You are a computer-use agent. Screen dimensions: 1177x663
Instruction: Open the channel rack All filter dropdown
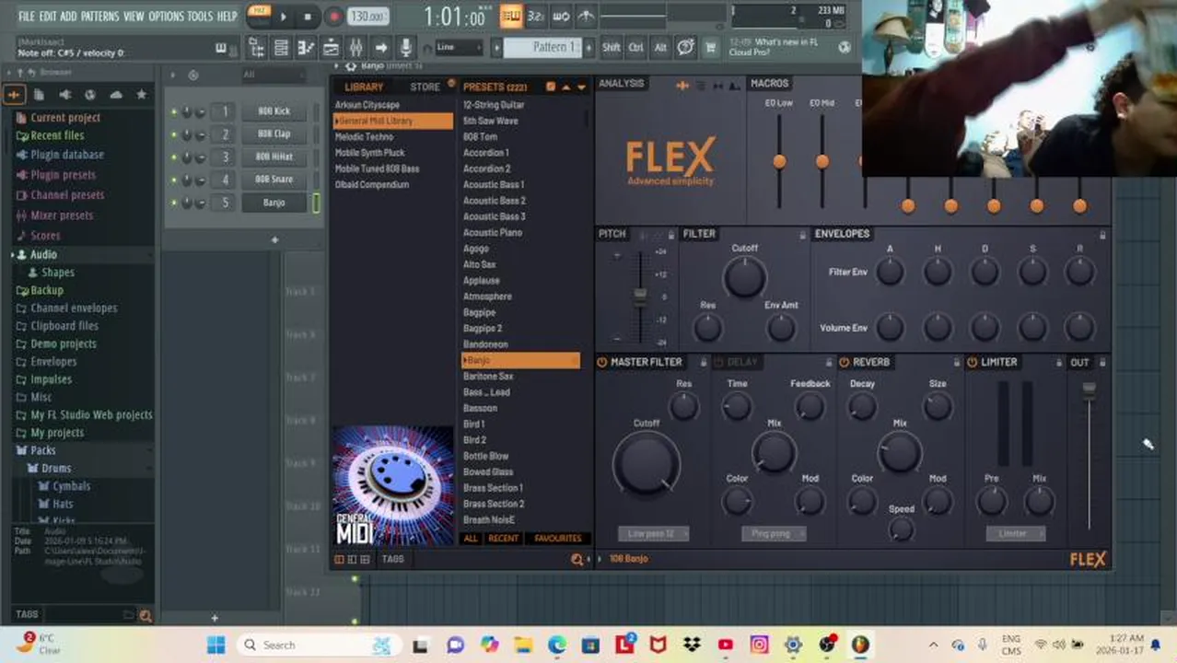276,75
